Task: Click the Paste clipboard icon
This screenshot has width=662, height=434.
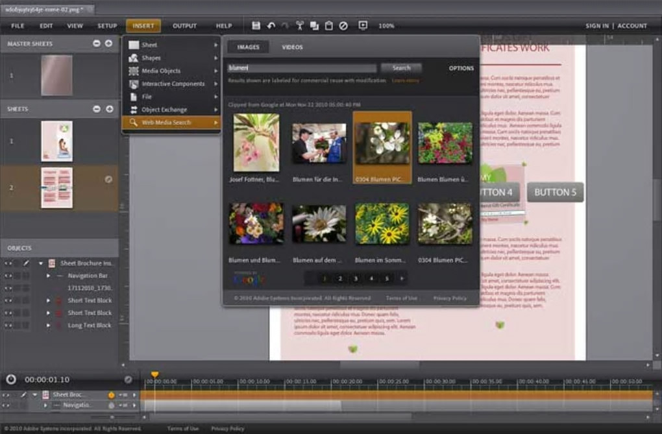Action: click(x=328, y=26)
